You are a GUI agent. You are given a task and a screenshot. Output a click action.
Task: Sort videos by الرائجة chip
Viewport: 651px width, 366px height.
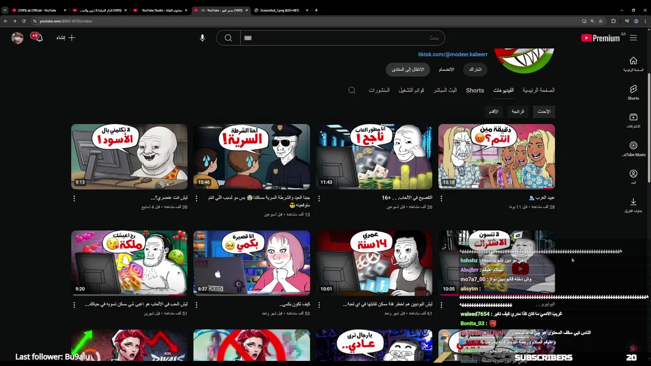tap(518, 111)
